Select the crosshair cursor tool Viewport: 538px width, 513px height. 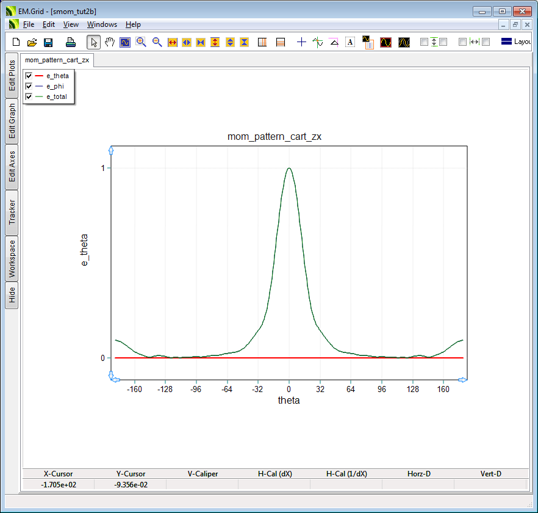301,42
